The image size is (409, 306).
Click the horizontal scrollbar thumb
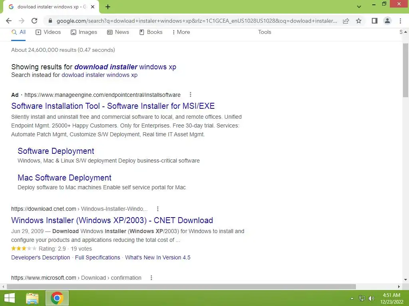181,287
